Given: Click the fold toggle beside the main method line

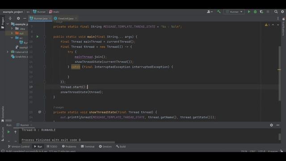Looking at the screenshot, I should pos(45,37).
